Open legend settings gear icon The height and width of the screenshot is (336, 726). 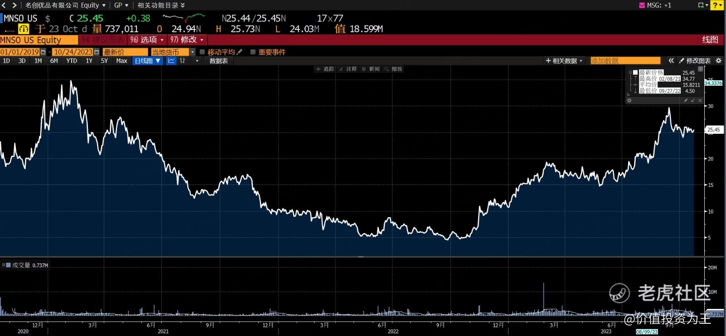(629, 100)
